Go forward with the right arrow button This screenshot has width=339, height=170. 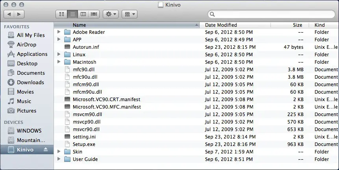[x=19, y=14]
